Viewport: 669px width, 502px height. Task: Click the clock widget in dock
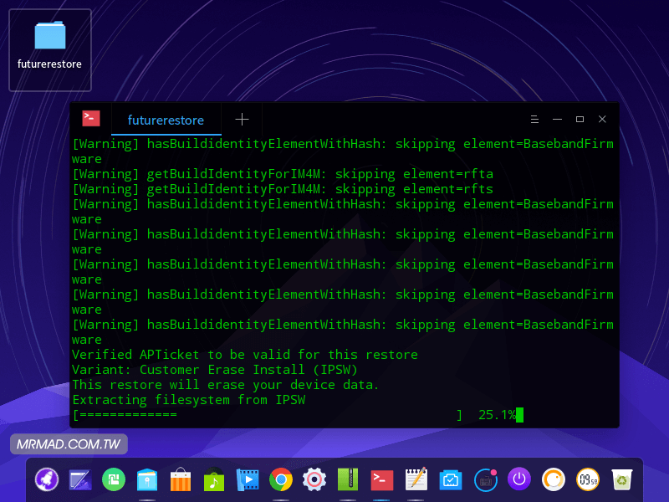point(587,479)
